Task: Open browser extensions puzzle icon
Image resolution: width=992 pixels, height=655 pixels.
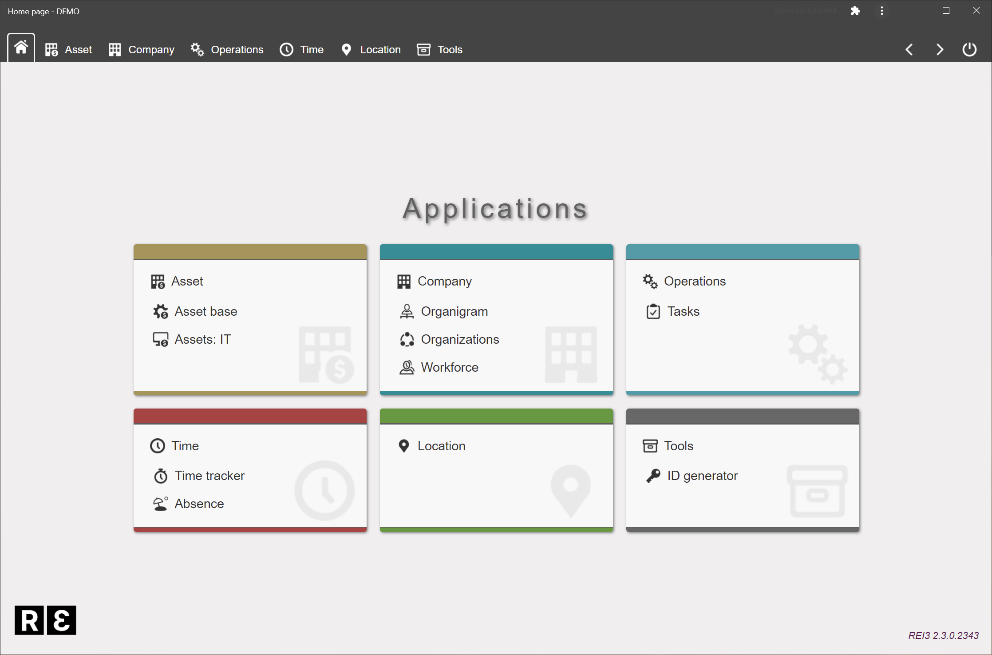Action: [855, 11]
